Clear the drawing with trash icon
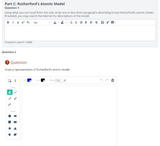This screenshot has height=146, width=160. 113,80
